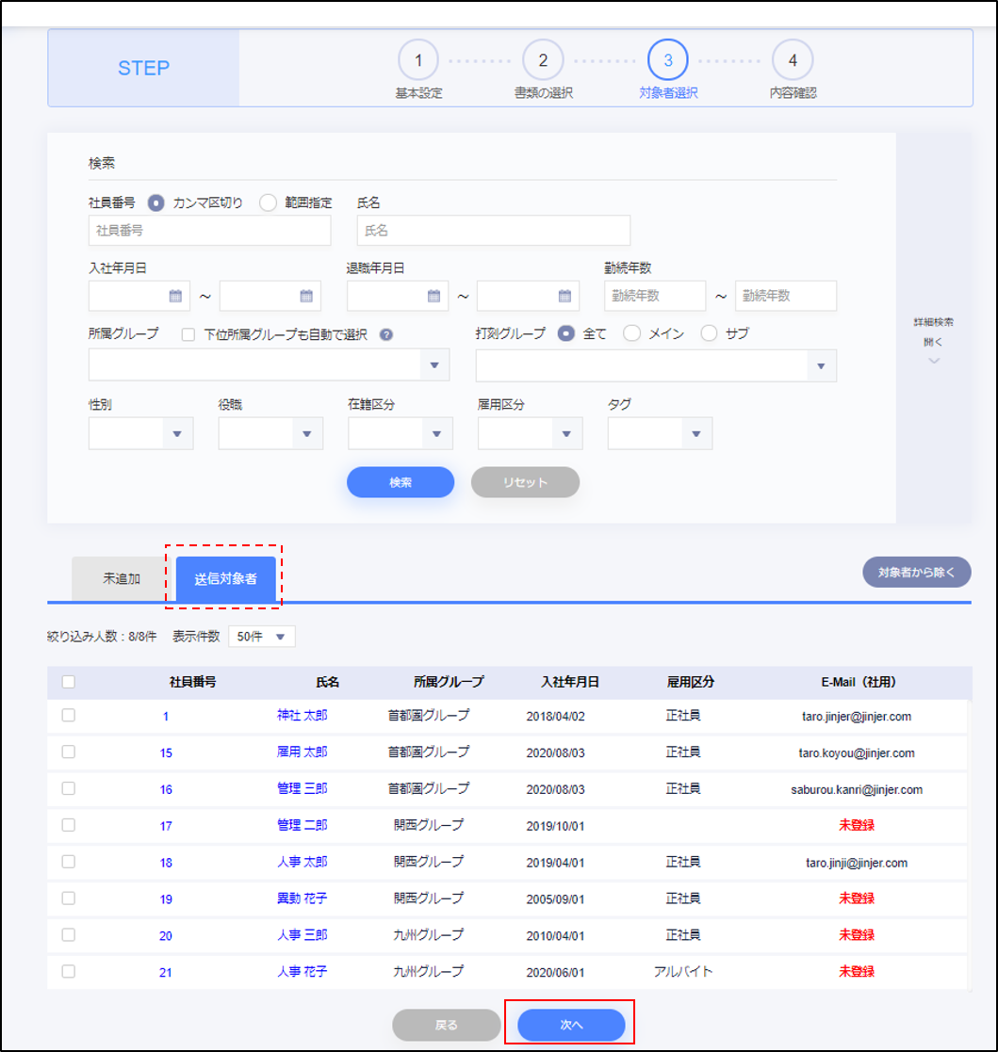This screenshot has width=998, height=1052.
Task: Check the row for 異動 花子
Action: 69,898
